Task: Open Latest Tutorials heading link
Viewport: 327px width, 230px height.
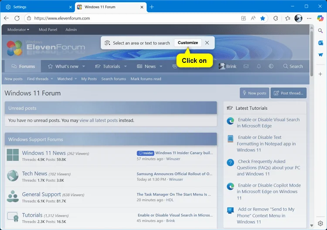Action: click(x=251, y=108)
